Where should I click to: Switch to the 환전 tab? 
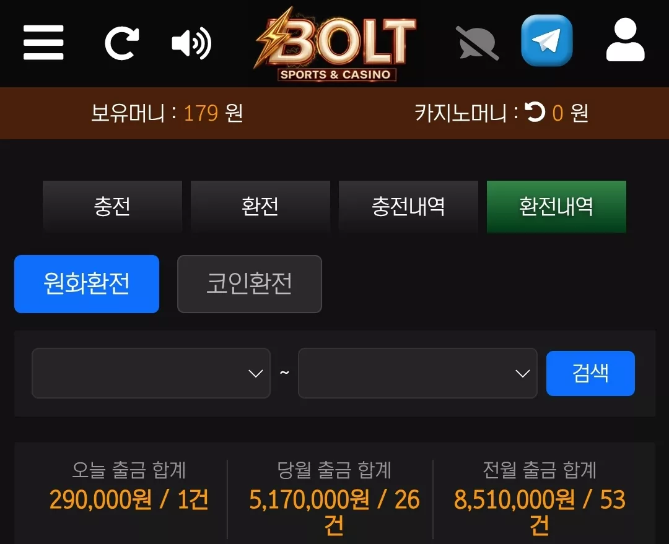[x=260, y=206]
